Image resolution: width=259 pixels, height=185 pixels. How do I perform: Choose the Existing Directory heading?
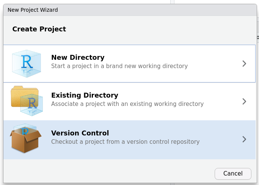[x=85, y=95]
